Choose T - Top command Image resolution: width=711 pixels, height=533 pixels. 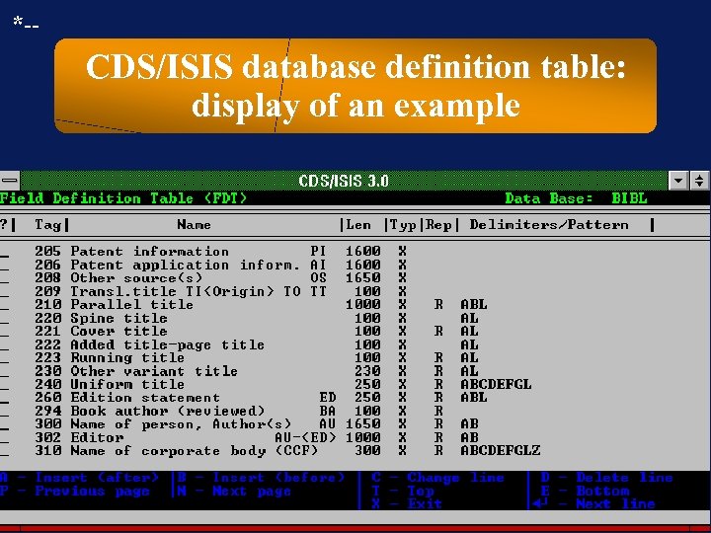click(403, 491)
